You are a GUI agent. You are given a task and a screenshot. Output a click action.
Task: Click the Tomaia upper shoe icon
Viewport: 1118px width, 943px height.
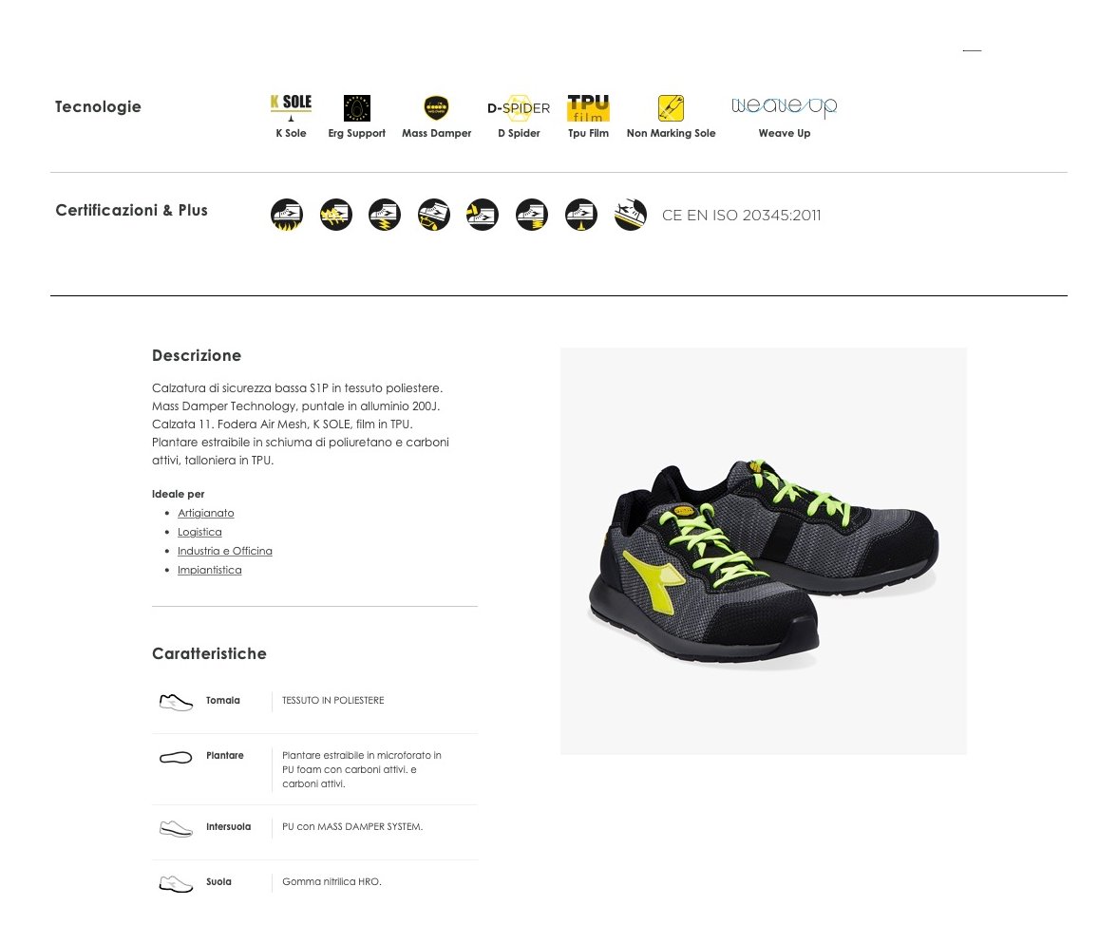[x=176, y=702]
